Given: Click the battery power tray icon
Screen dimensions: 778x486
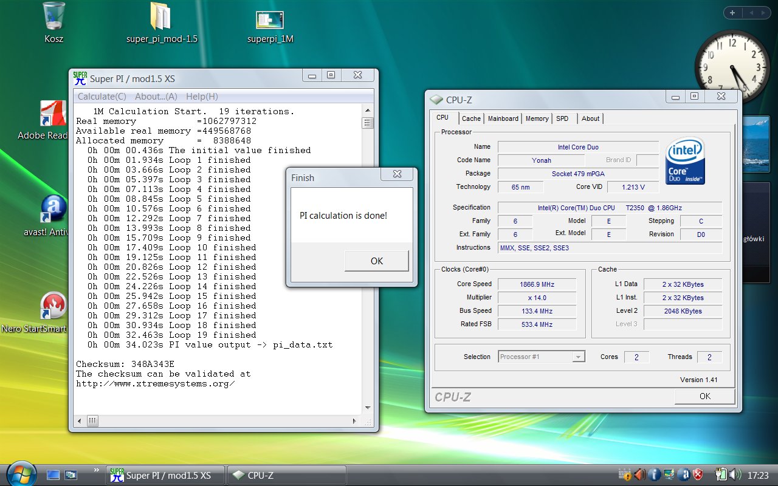Looking at the screenshot, I should click(x=721, y=474).
